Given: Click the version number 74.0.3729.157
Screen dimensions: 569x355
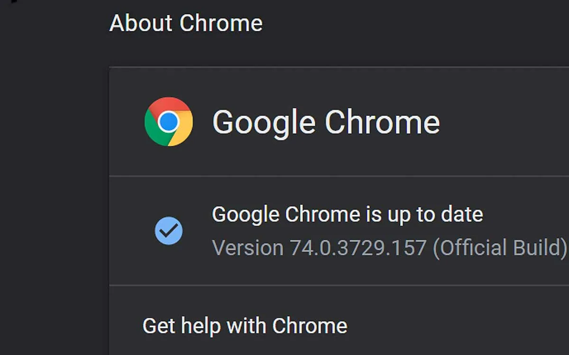Looking at the screenshot, I should (x=358, y=248).
